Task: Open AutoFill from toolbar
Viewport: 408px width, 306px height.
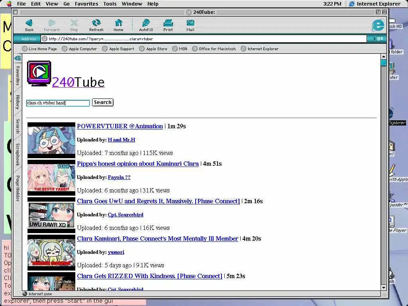Action: (146, 25)
